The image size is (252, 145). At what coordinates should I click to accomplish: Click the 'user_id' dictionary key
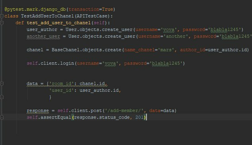[x=61, y=90]
